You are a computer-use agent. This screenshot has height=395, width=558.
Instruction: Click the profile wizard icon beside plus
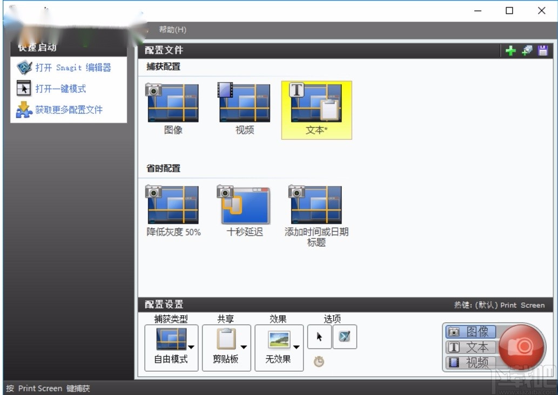pyautogui.click(x=527, y=51)
